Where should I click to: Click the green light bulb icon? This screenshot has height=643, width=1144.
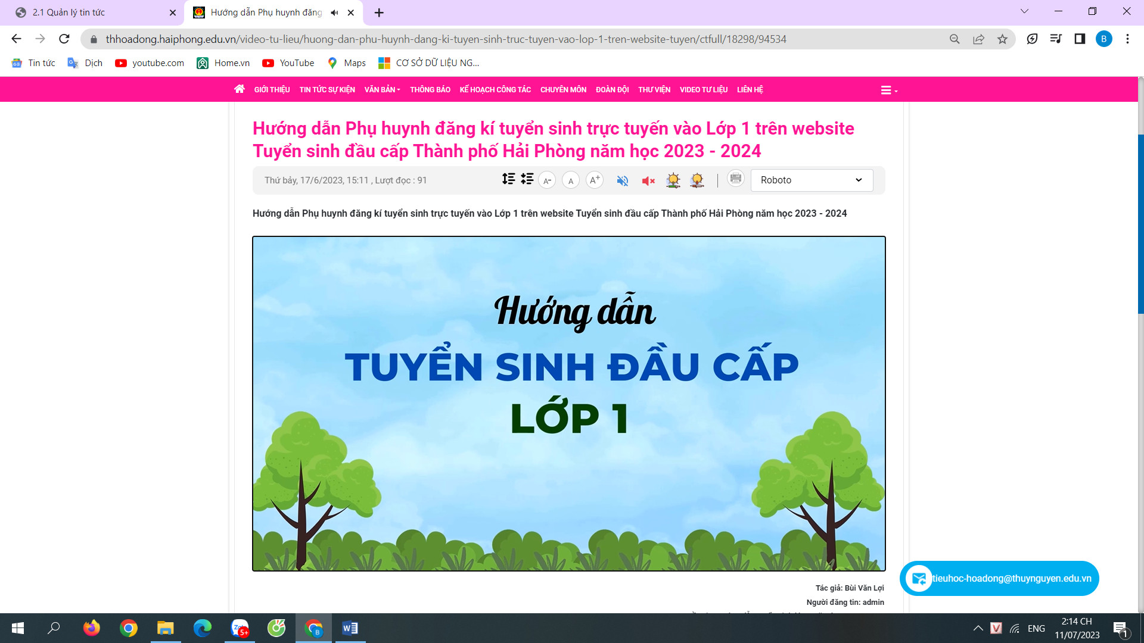click(x=673, y=180)
